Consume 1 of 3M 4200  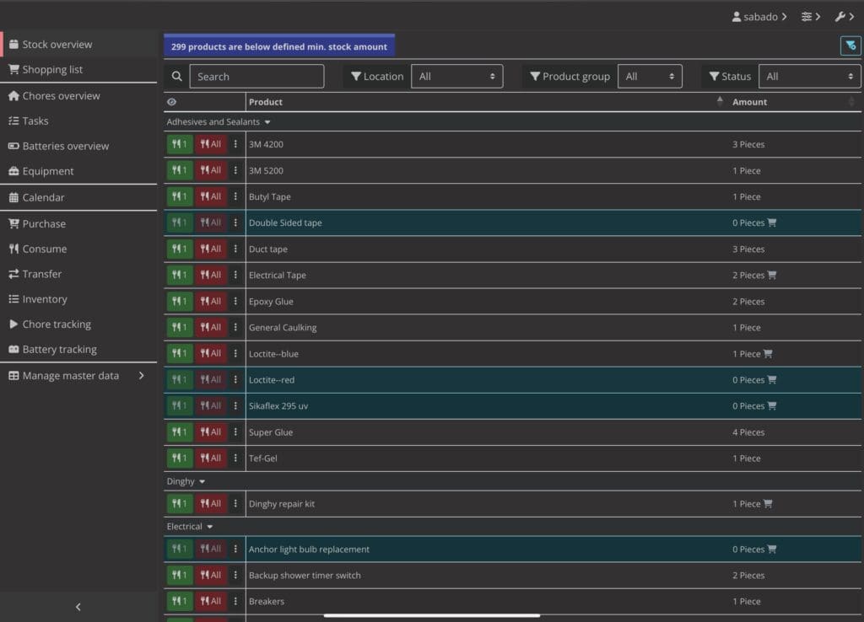pos(180,144)
